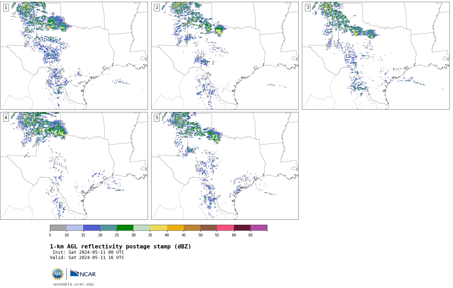
Task: Select the pale green 30-35 dBZ swatch
Action: [142, 228]
